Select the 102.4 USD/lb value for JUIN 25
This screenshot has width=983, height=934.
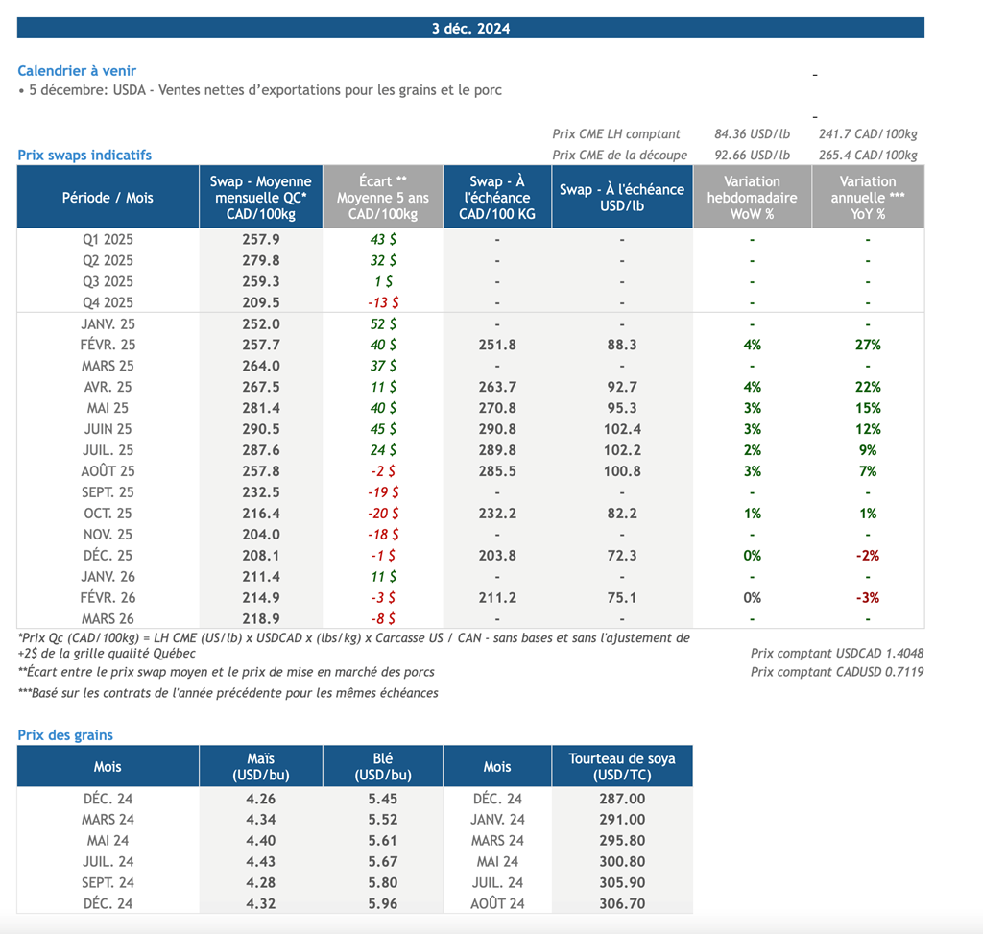tap(622, 429)
